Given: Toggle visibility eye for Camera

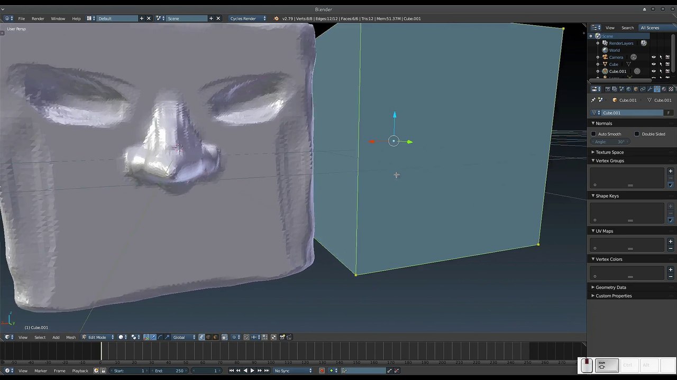Looking at the screenshot, I should click(x=653, y=57).
